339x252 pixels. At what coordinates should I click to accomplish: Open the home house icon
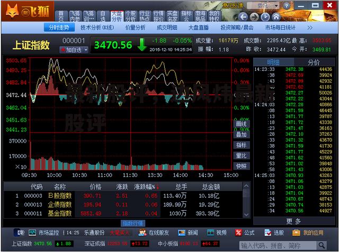pyautogui.click(x=276, y=17)
